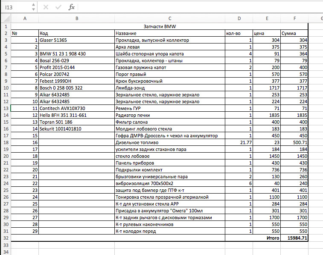Select cell Polcar 200742
The height and width of the screenshot is (255, 323).
tap(77, 74)
